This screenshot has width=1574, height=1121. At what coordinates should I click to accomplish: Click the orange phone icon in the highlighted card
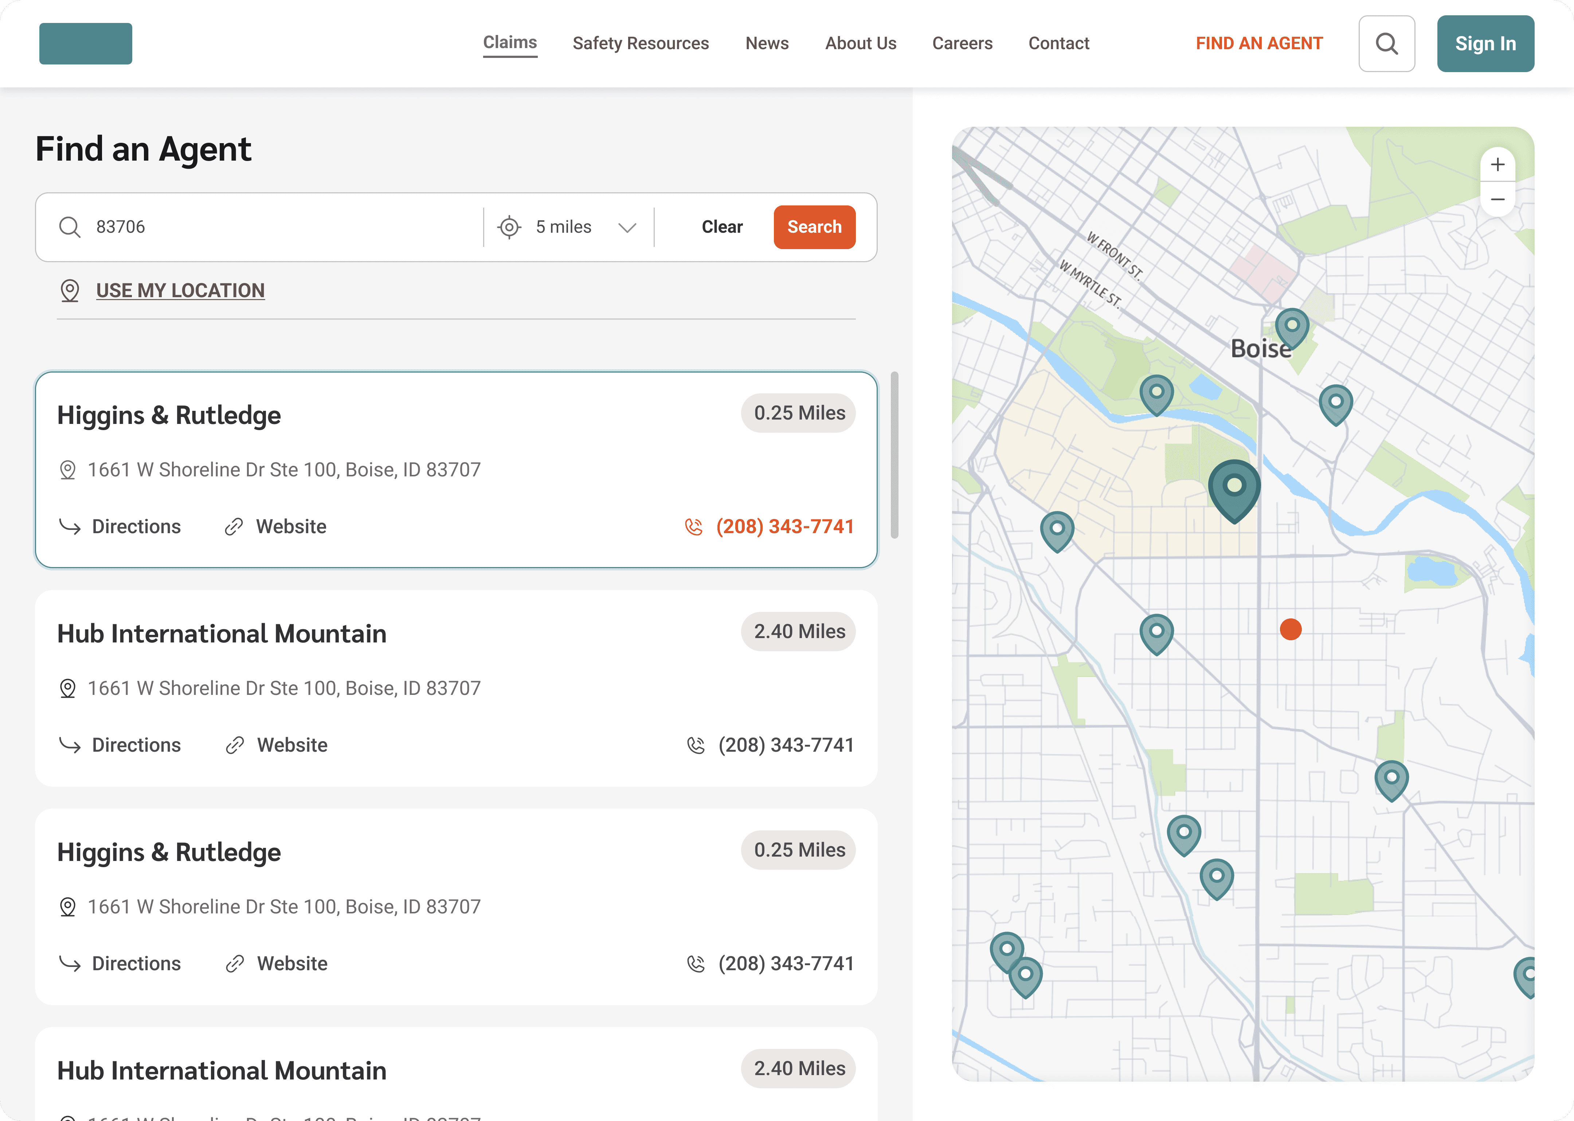694,527
